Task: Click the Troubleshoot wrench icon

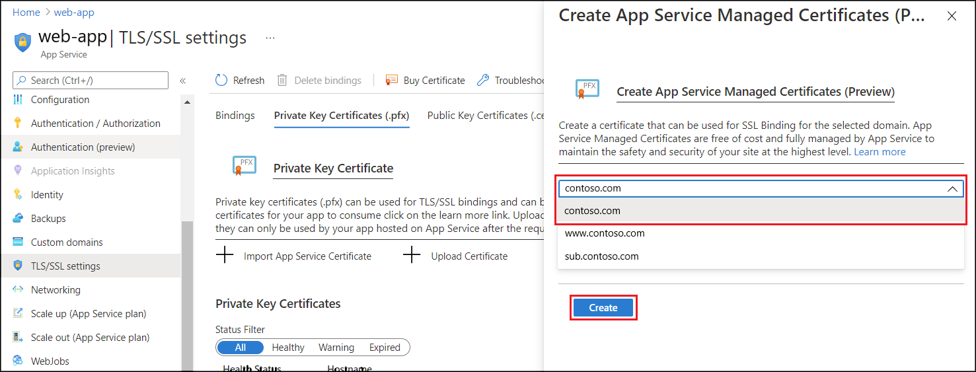Action: tap(483, 80)
